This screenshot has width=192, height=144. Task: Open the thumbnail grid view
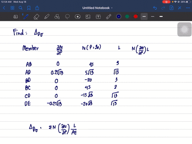point(12,8)
